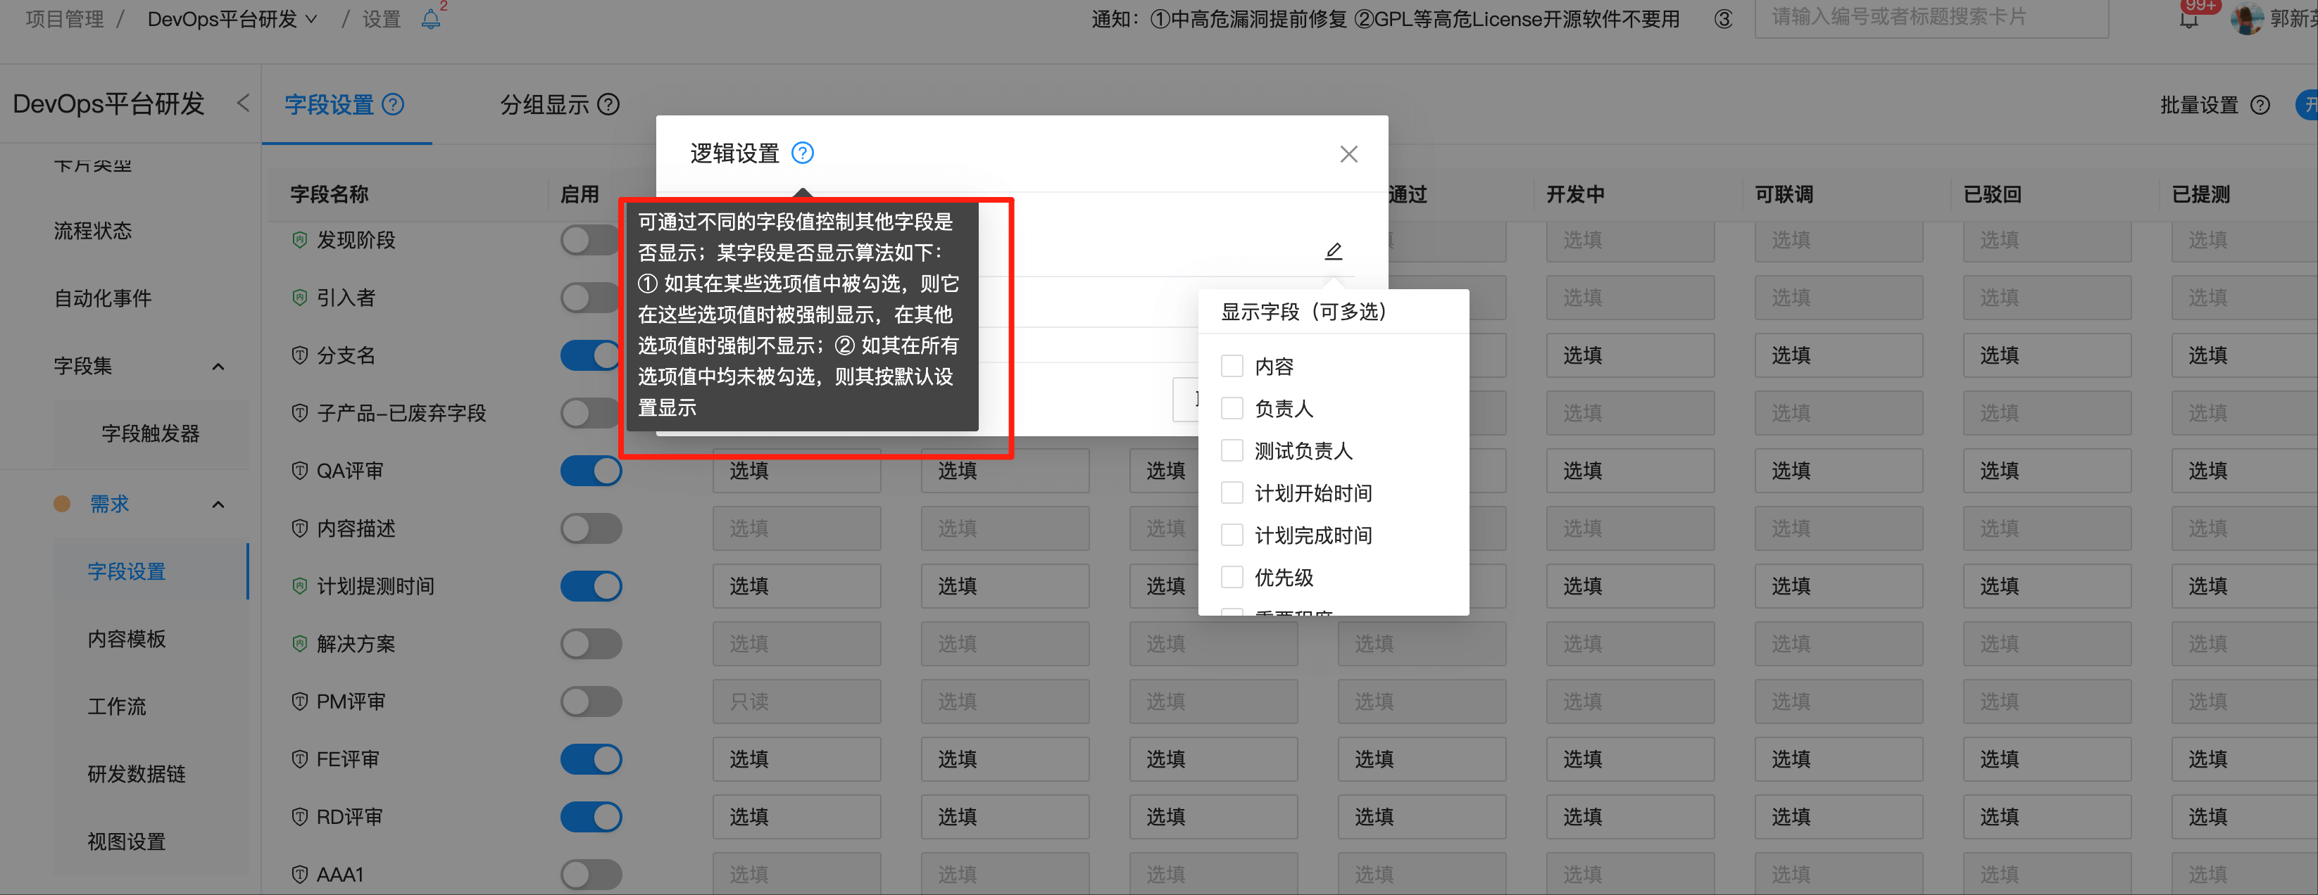Check the 负责人 display field checkbox

1232,407
